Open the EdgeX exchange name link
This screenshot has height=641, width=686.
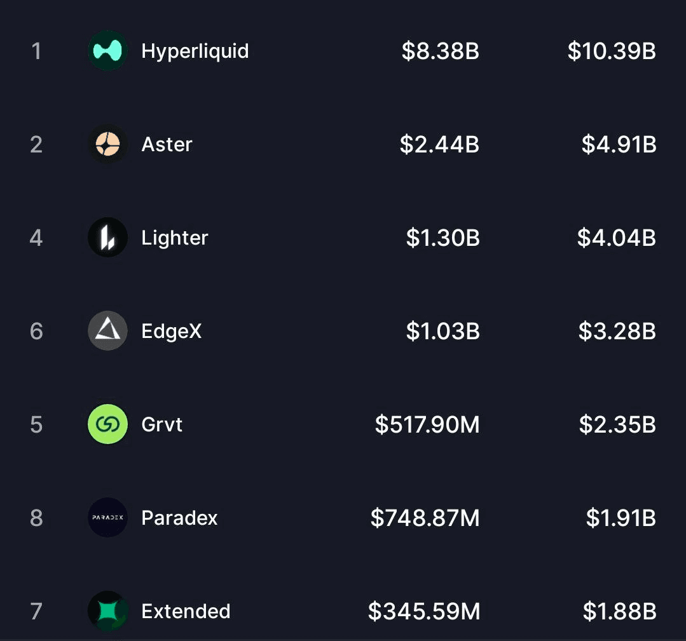[171, 331]
